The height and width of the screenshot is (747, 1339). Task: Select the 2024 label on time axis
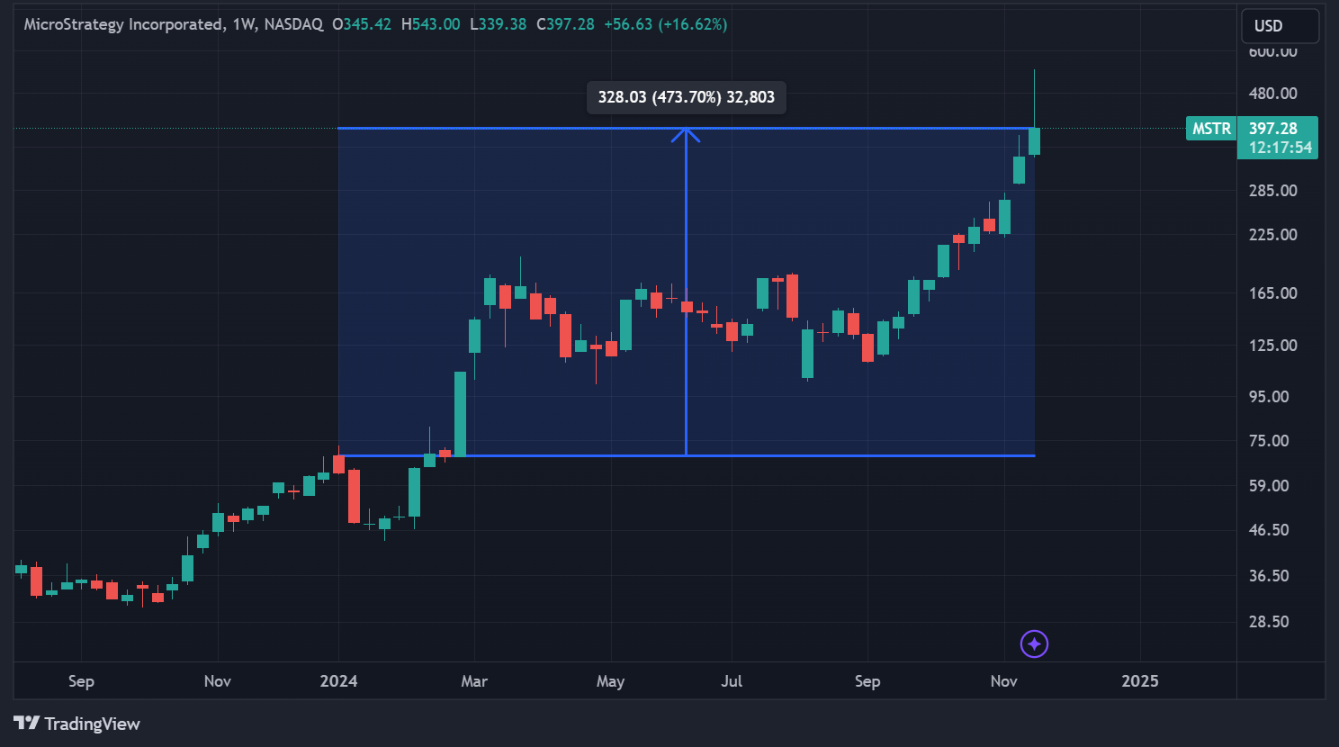pyautogui.click(x=338, y=681)
